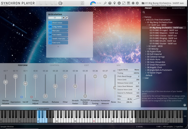
Task: Click the CPU chip icon in toolbar
Action: (133, 3)
